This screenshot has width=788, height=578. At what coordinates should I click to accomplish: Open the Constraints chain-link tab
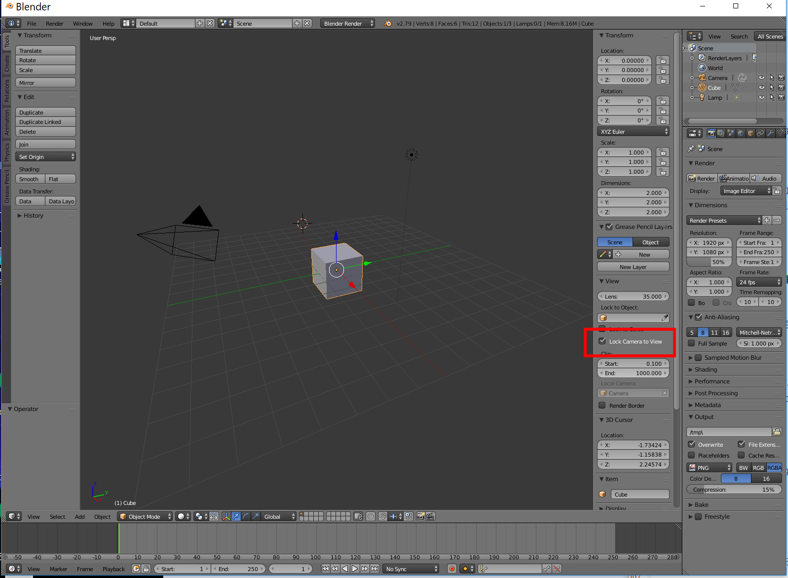760,133
